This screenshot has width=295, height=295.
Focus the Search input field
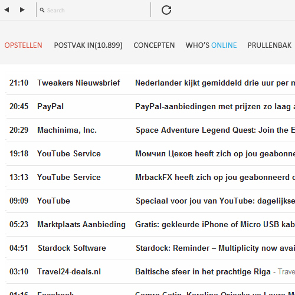pos(93,10)
